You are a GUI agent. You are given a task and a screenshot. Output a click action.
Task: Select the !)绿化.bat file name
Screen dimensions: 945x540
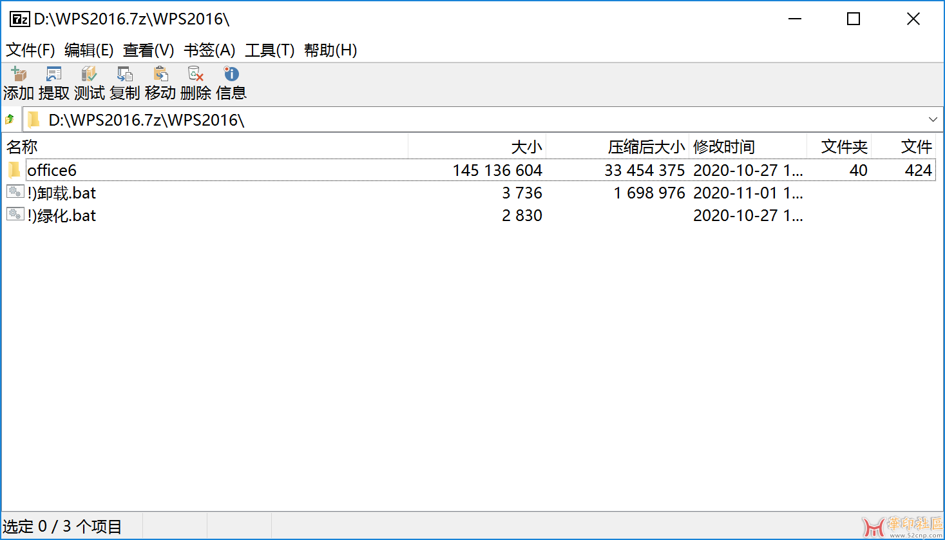pyautogui.click(x=62, y=215)
